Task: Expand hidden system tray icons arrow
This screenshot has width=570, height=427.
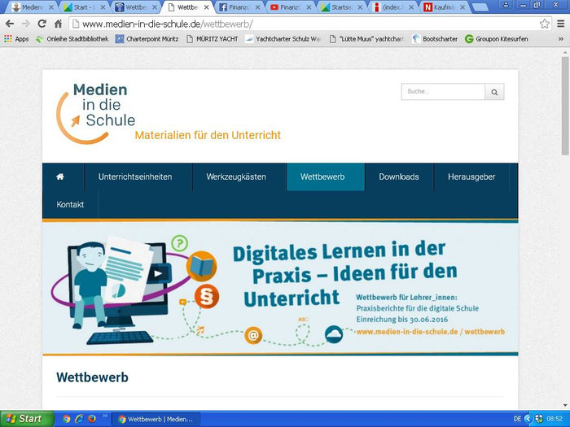Action: click(528, 419)
